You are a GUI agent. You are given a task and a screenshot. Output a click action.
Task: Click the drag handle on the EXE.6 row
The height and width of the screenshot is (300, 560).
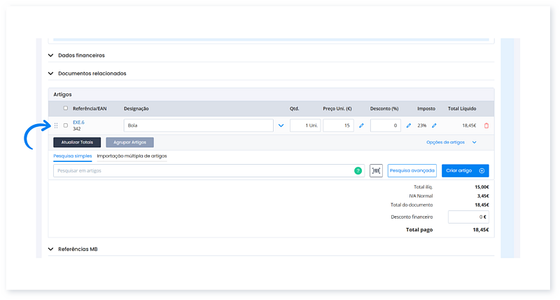click(x=56, y=125)
